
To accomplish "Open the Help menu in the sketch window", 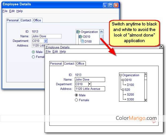I will point(63,51).
